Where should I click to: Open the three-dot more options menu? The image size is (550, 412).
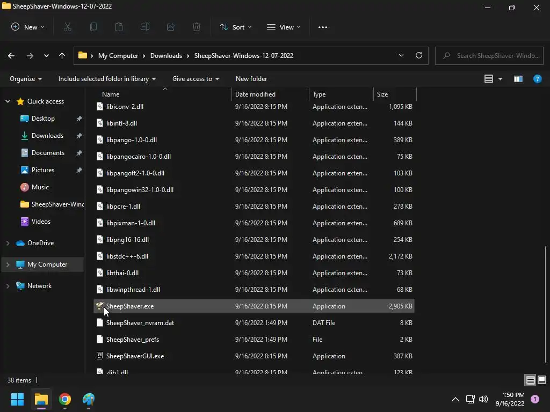tap(323, 27)
